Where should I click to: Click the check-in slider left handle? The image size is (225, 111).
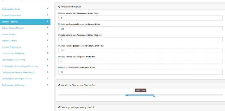pos(127,95)
